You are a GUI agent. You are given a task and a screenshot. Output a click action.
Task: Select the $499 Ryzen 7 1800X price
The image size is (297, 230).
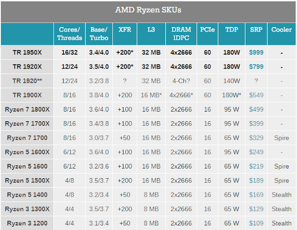256,110
